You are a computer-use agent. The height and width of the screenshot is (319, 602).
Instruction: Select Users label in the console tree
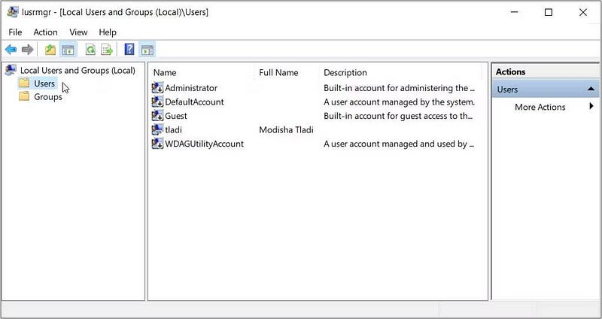click(x=44, y=84)
